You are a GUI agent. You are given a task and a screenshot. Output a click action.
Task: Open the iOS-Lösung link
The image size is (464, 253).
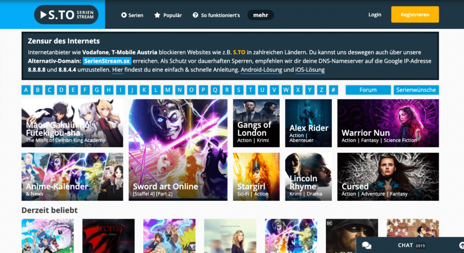[310, 70]
